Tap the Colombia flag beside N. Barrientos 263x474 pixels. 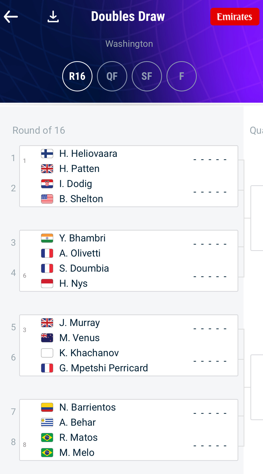point(47,407)
